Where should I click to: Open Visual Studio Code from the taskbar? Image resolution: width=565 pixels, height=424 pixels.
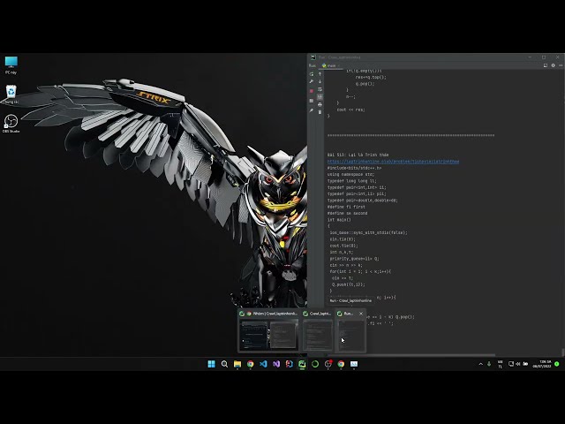click(x=263, y=364)
